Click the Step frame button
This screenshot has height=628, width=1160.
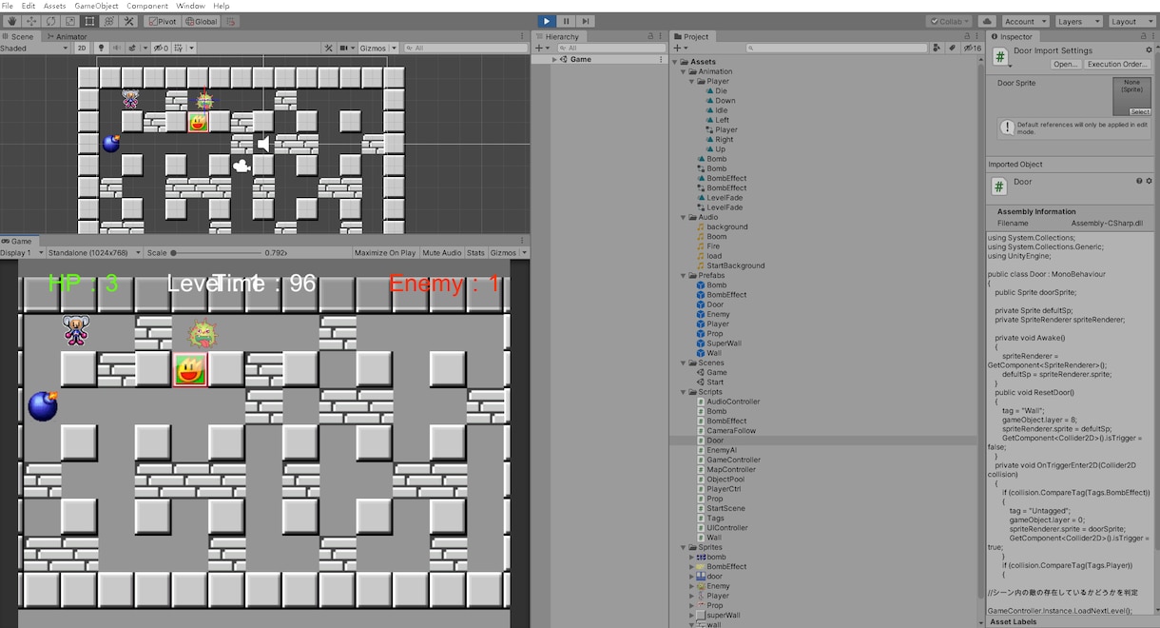[586, 21]
